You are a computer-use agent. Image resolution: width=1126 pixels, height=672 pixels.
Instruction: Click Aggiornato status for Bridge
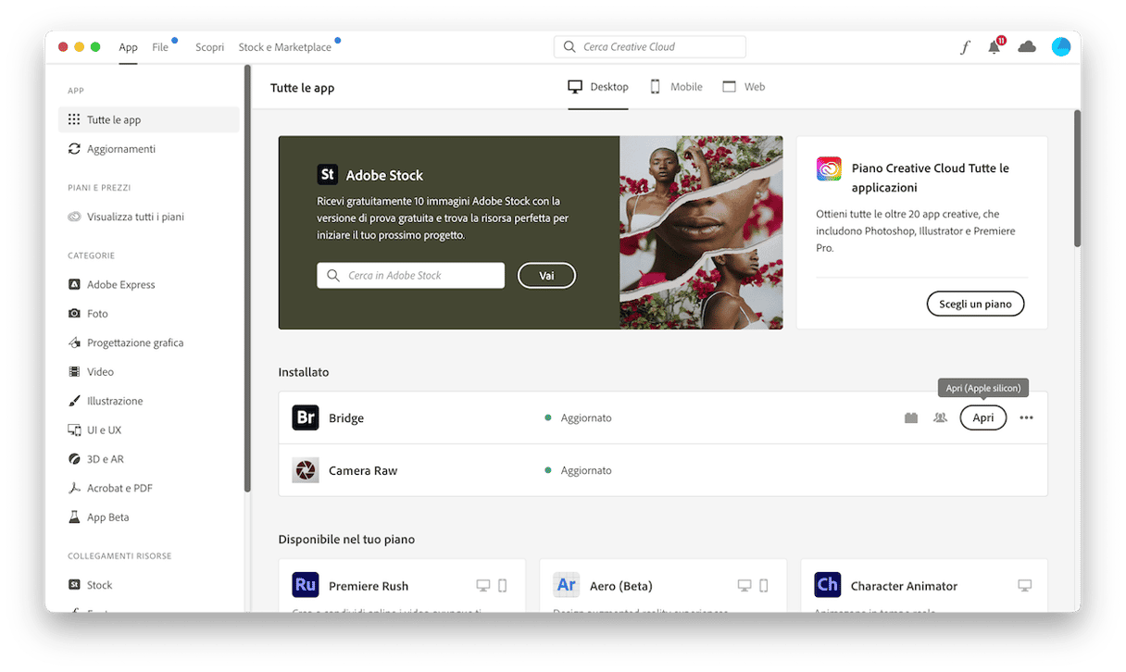click(x=579, y=418)
